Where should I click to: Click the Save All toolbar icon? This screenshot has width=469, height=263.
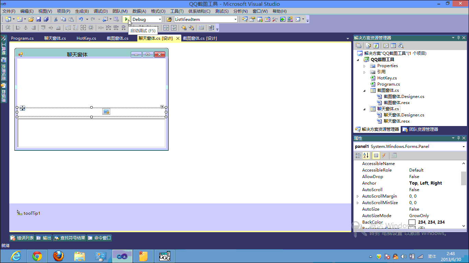coord(46,20)
